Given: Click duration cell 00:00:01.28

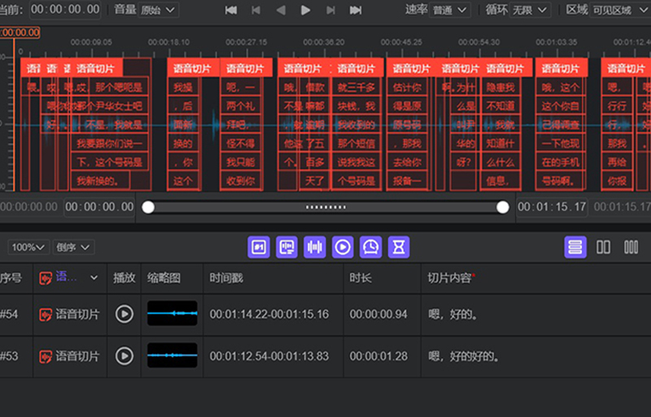Looking at the screenshot, I should [x=378, y=357].
